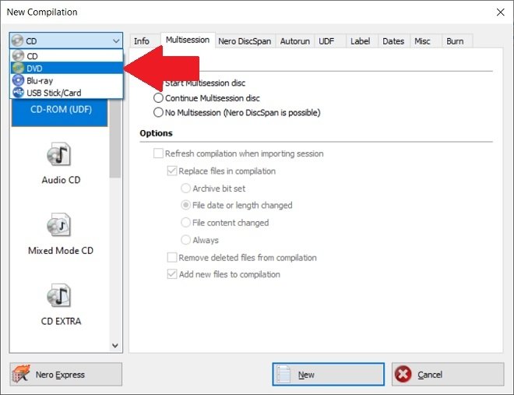Choose the CD option in disc list
Viewport: 514px width, 395px height.
point(67,56)
